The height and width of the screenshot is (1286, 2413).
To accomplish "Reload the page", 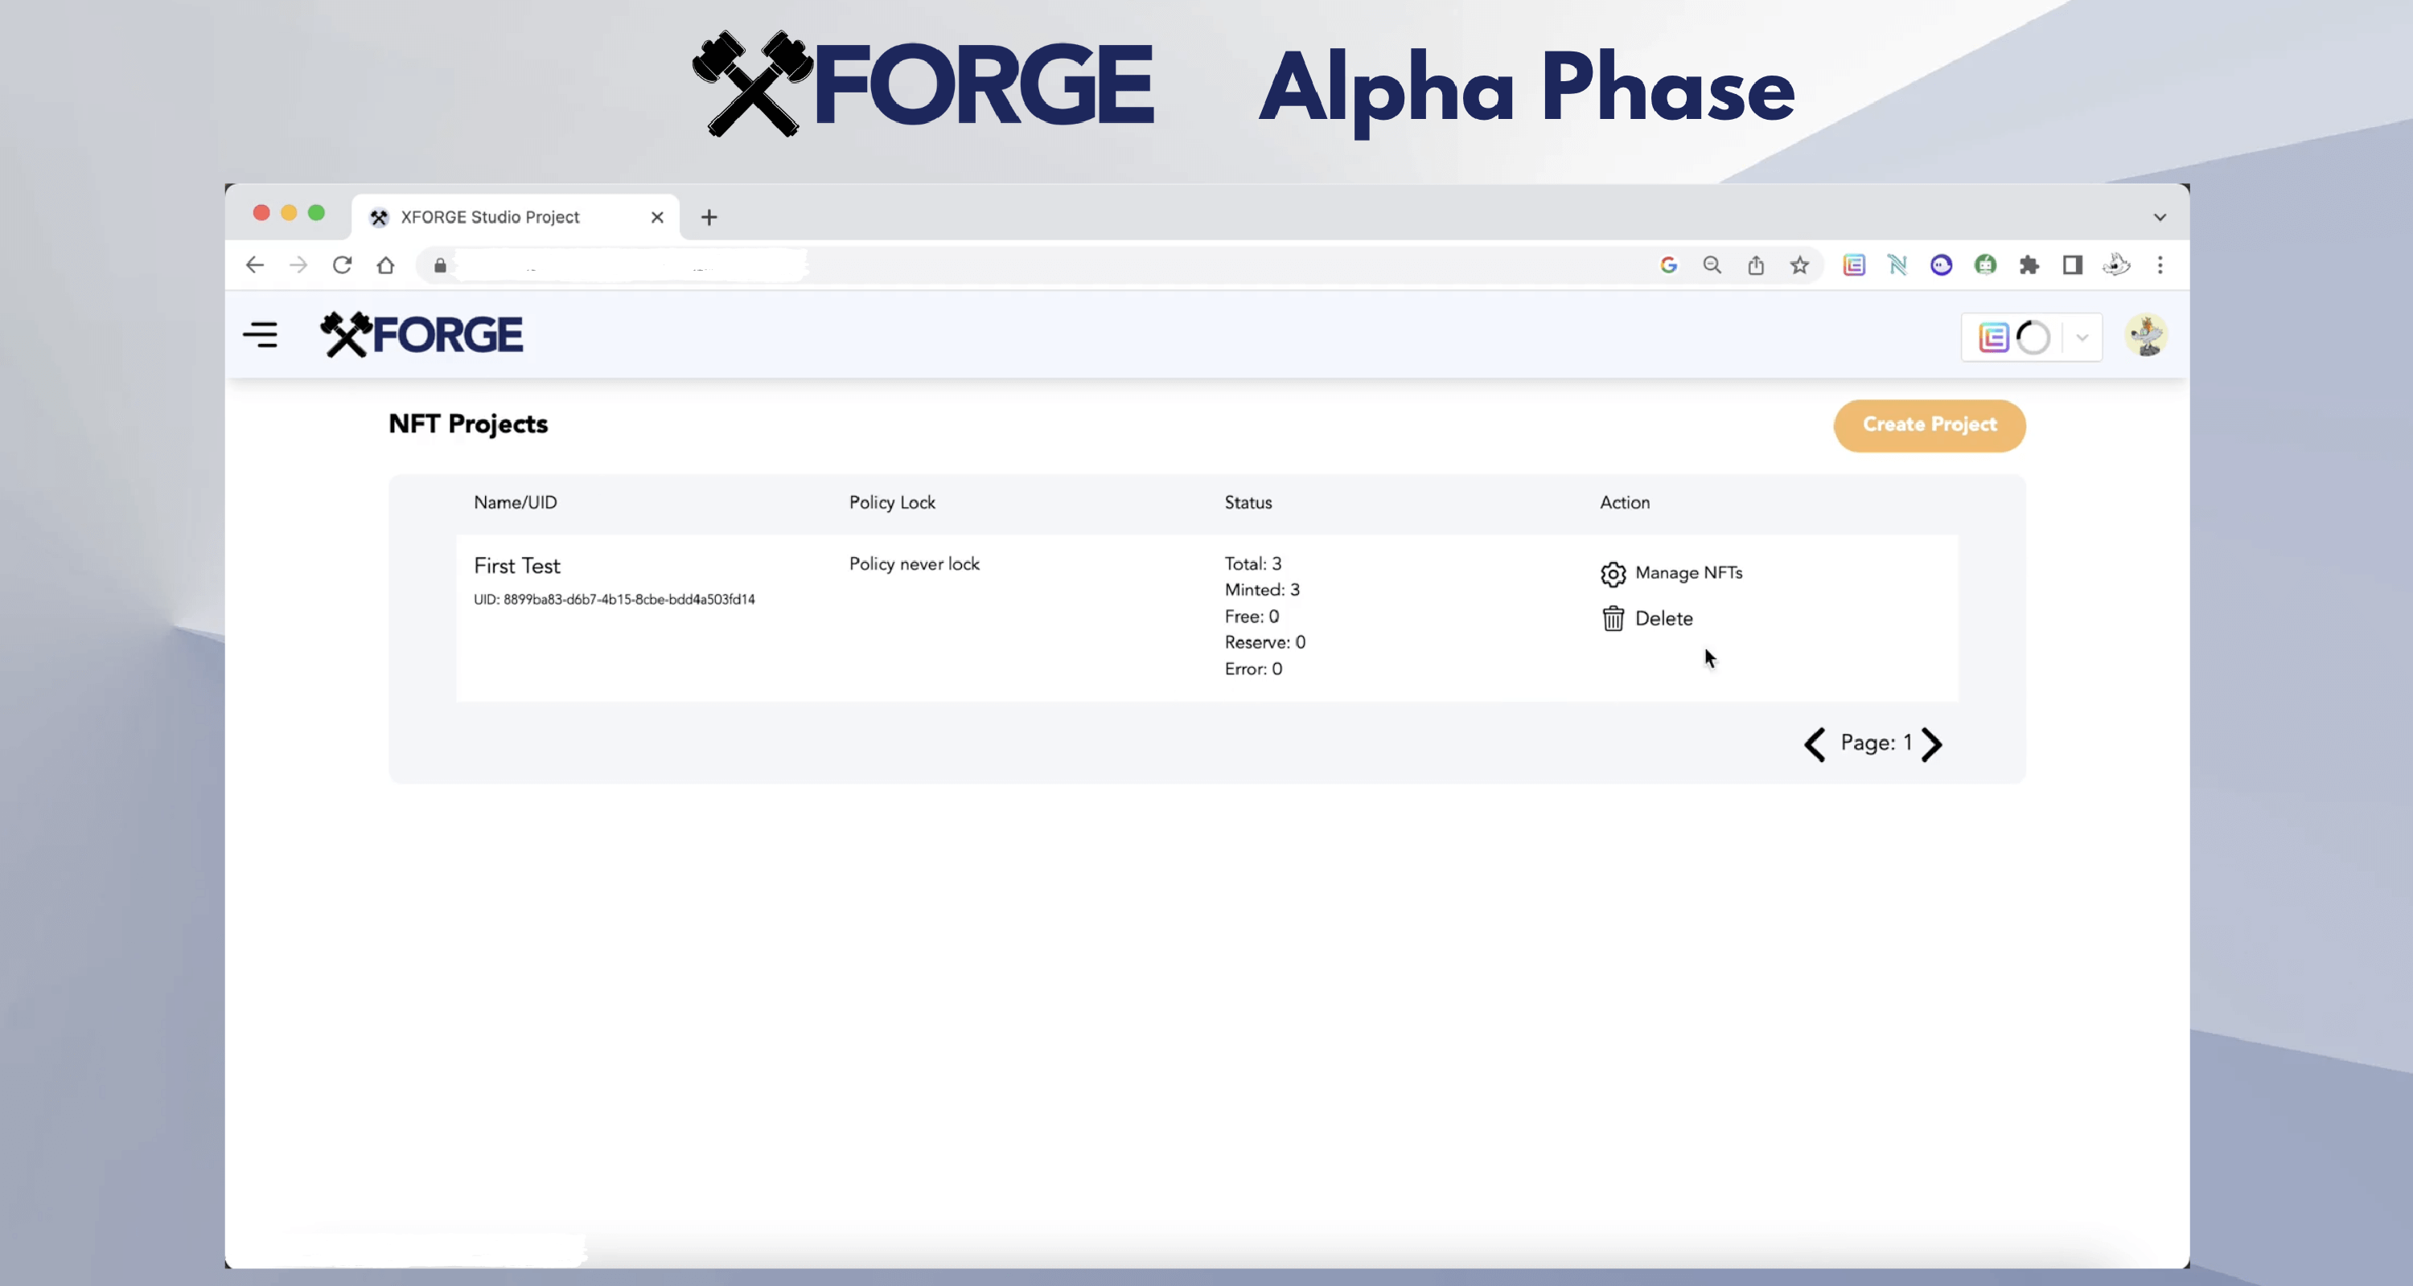I will 342,266.
